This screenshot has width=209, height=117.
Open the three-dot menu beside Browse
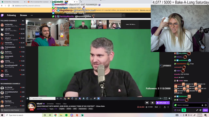click(x=32, y=15)
